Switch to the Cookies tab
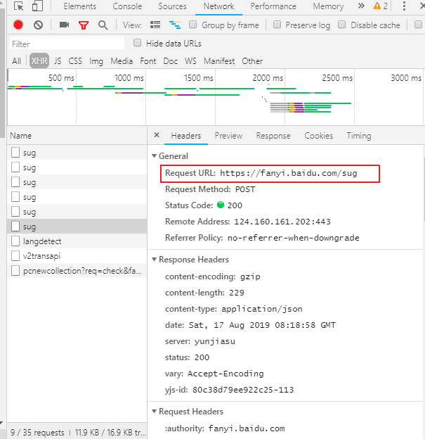425x439 pixels. click(319, 136)
